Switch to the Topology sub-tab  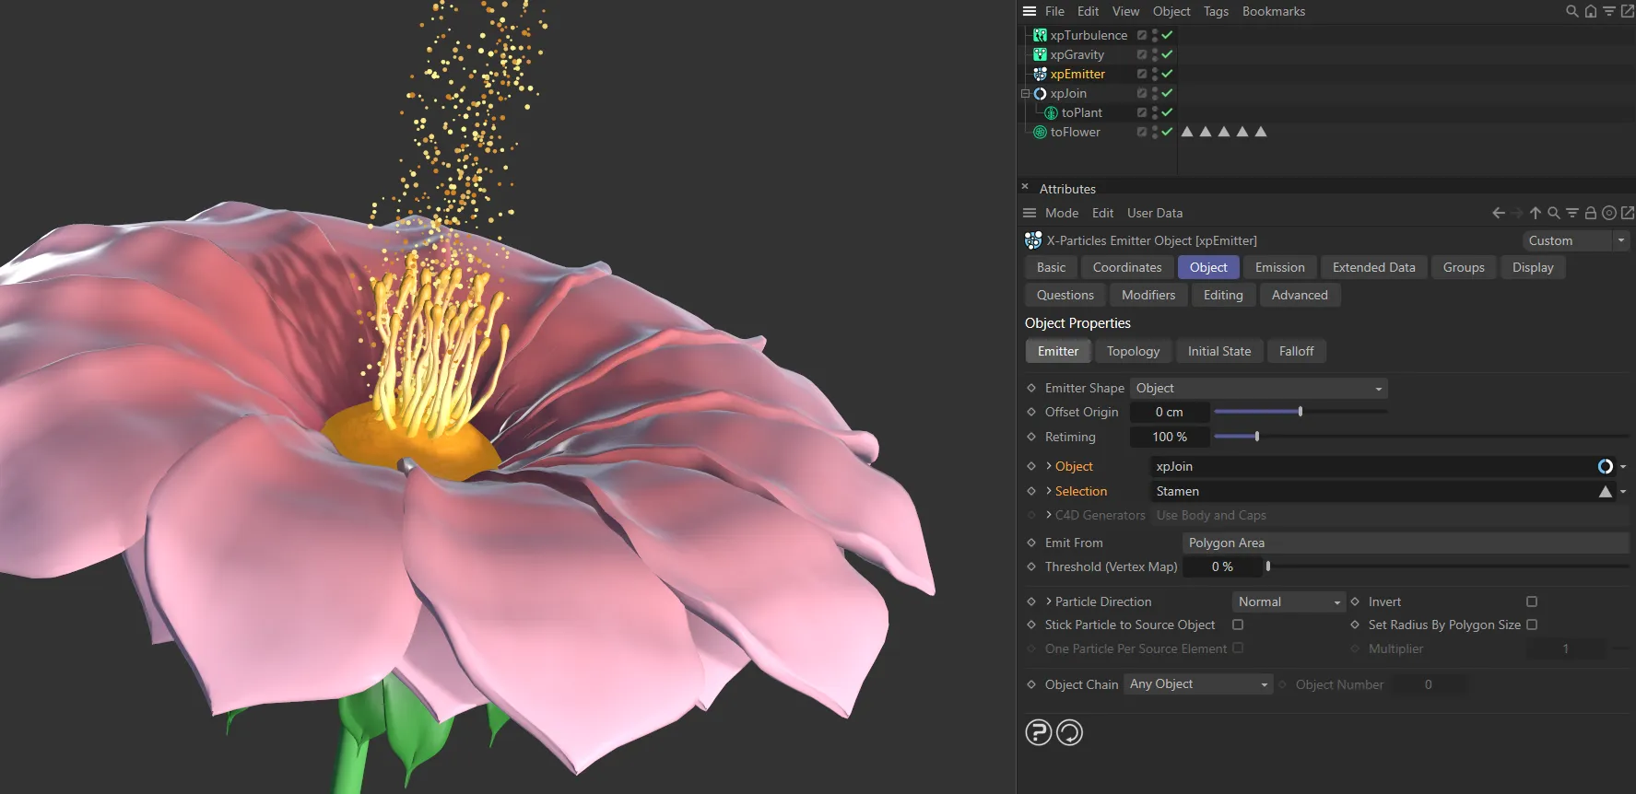(1134, 351)
